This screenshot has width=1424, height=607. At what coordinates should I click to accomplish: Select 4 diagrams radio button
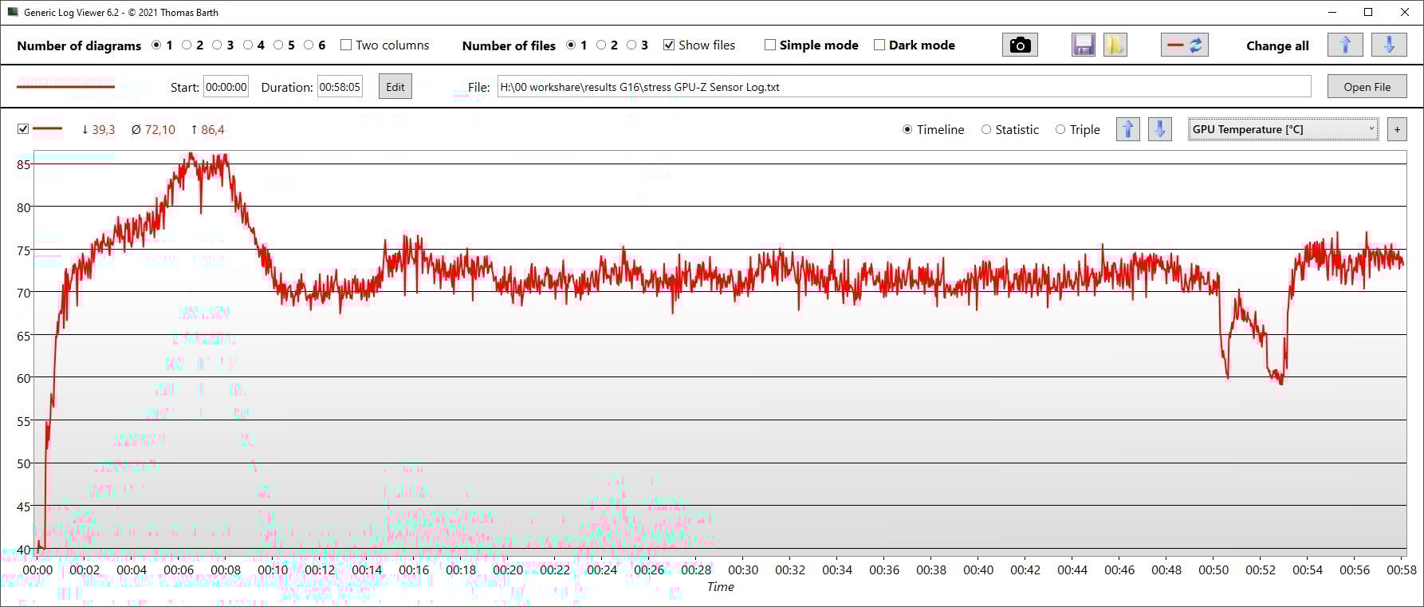[x=248, y=45]
